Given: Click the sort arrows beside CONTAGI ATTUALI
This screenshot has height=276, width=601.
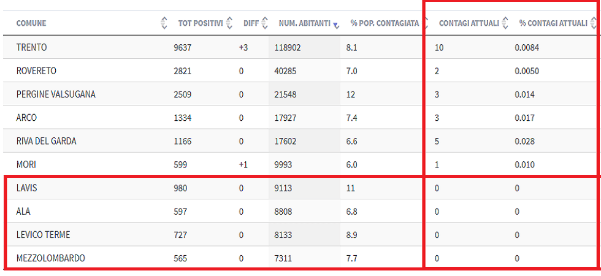Looking at the screenshot, I should 505,23.
